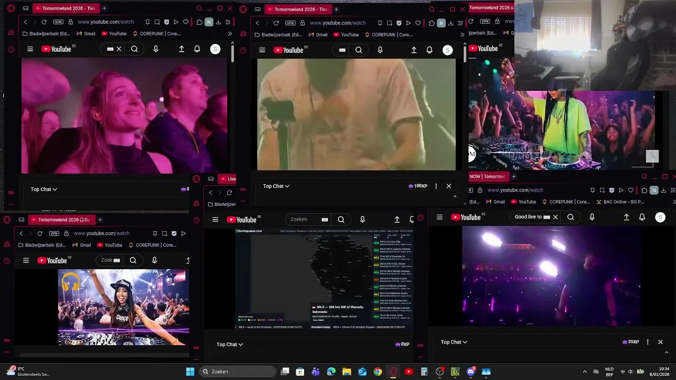Click YouTube voice search mic in top-left window
The width and height of the screenshot is (676, 380).
[x=155, y=49]
